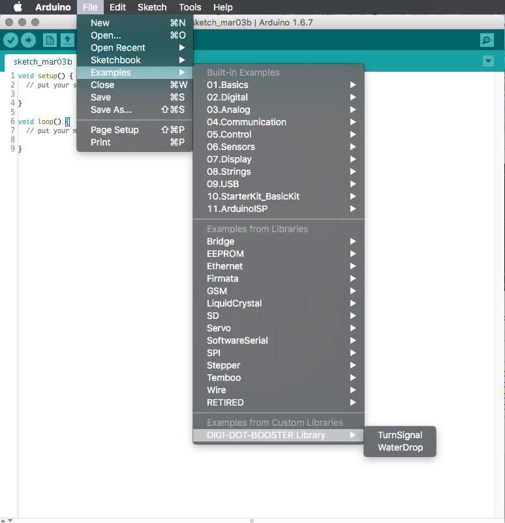Viewport: 505px width, 523px height.
Task: Click the void loop() code line
Action: (x=44, y=121)
